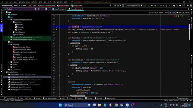The width and height of the screenshot is (193, 108).
Task: Click the line 56 gutter intention icon
Action: point(56,27)
